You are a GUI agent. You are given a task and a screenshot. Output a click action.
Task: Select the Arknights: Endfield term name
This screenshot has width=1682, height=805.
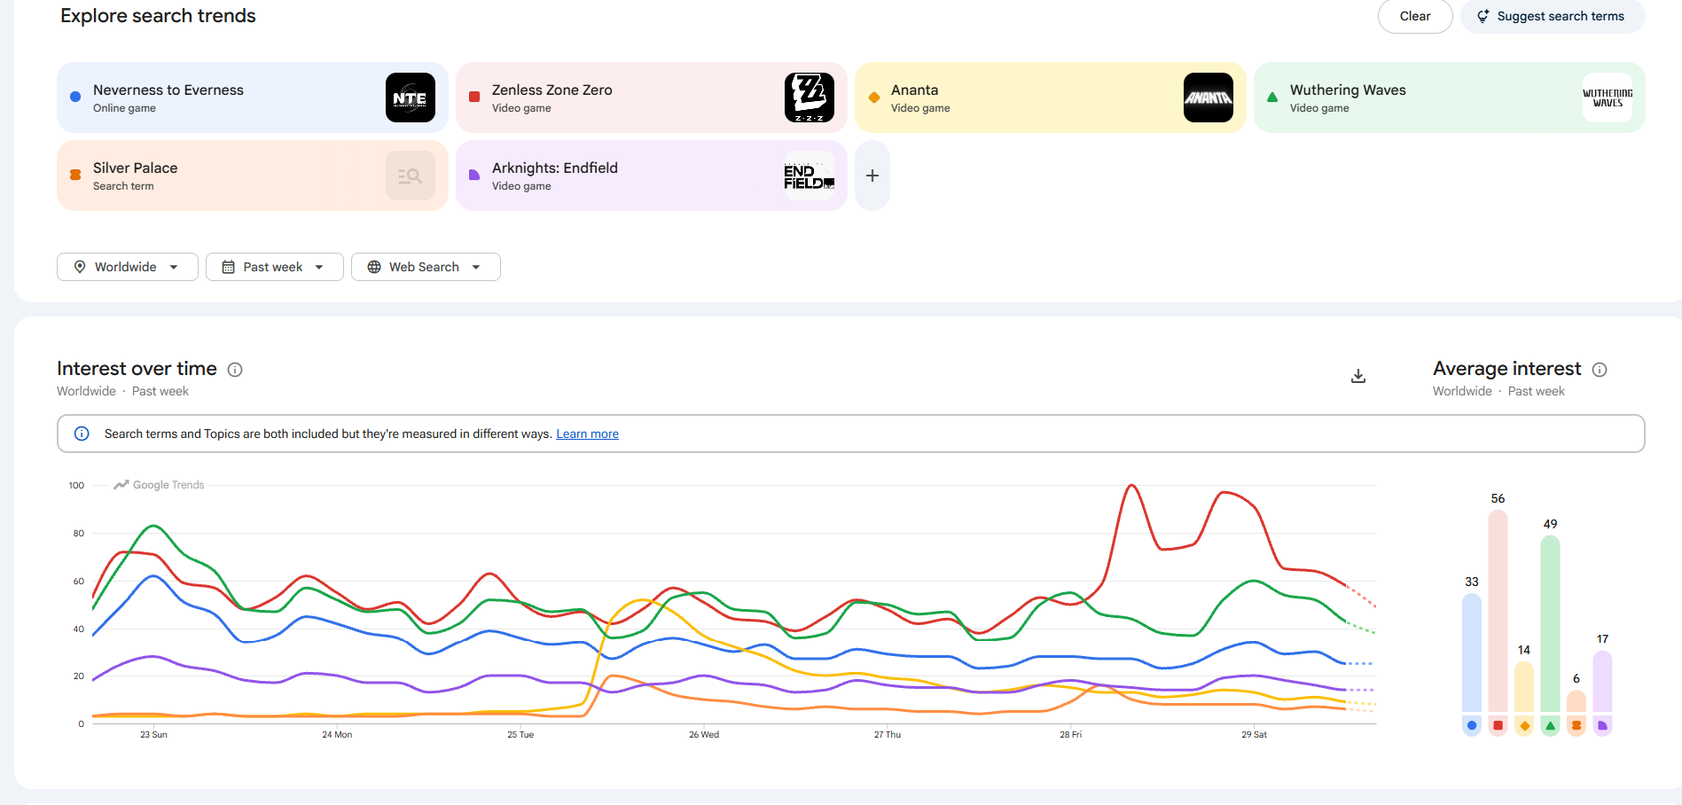pyautogui.click(x=555, y=168)
